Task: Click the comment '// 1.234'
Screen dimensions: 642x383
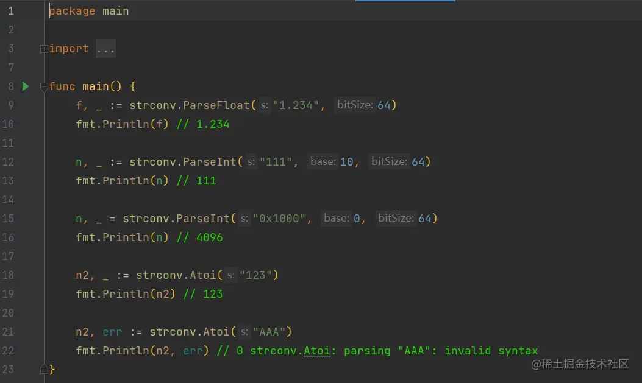Action: (203, 124)
